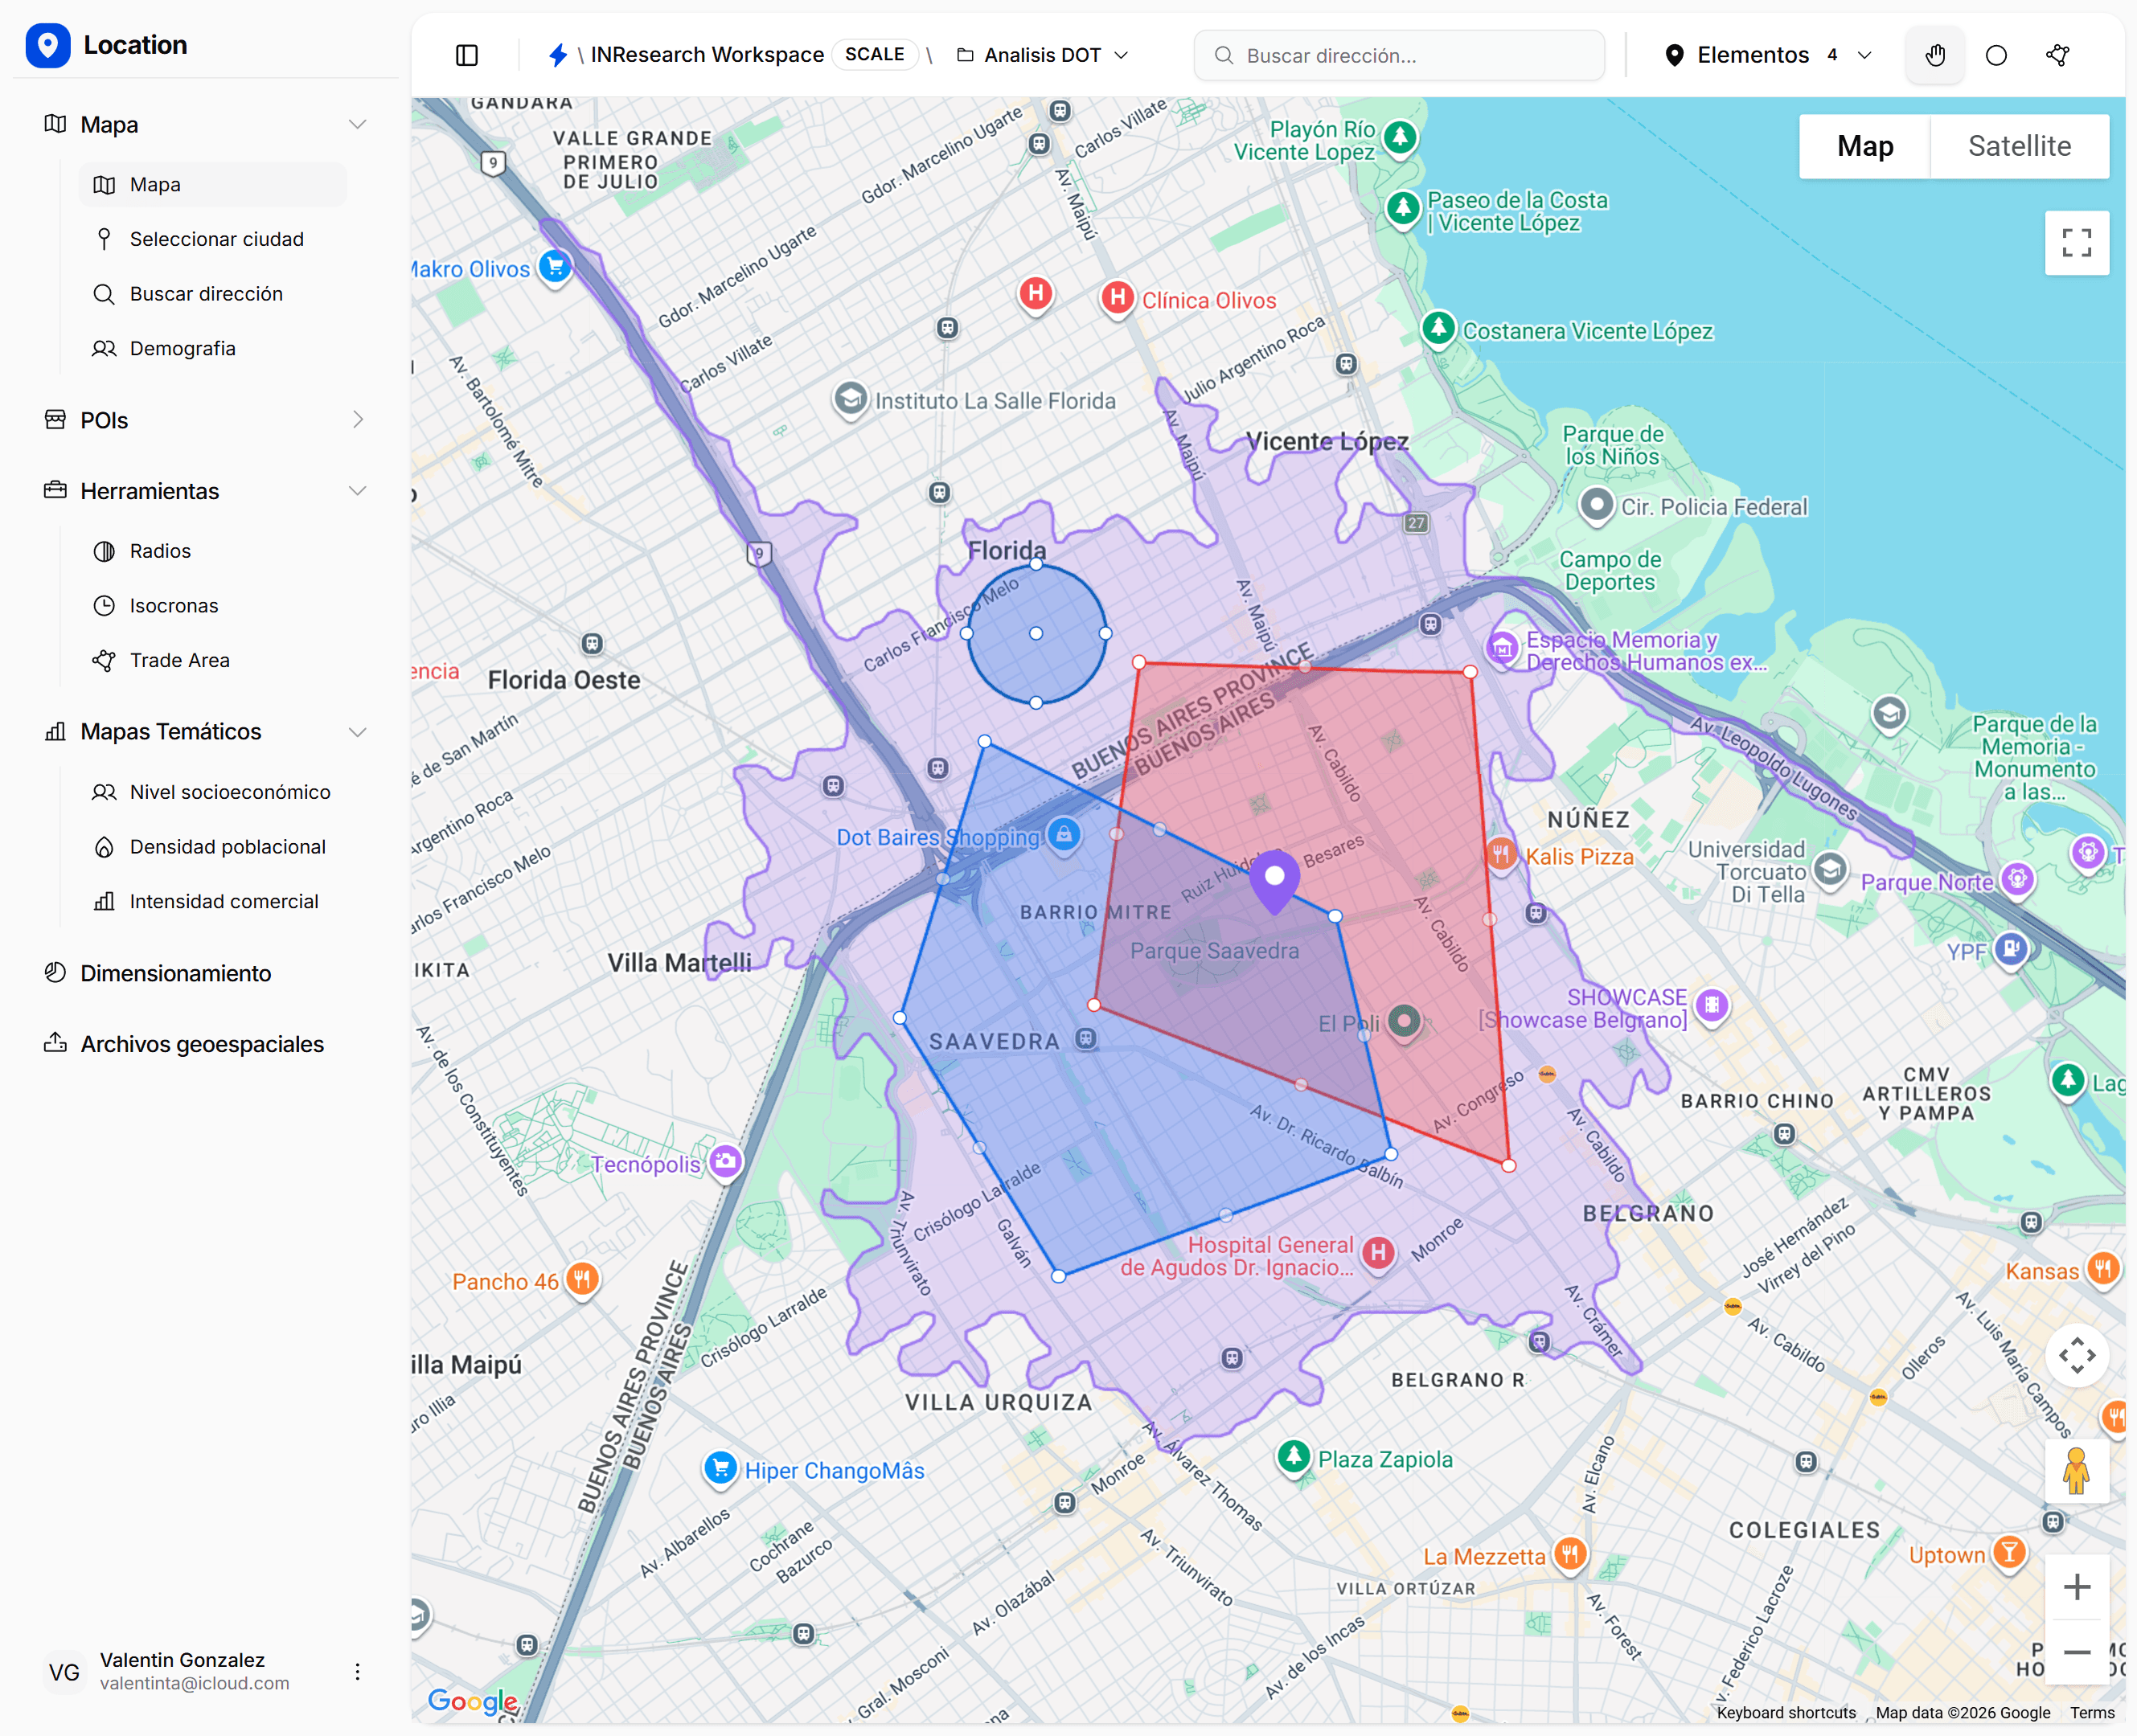2137x1736 pixels.
Task: Open Demografia in the Mapa section
Action: tap(181, 348)
